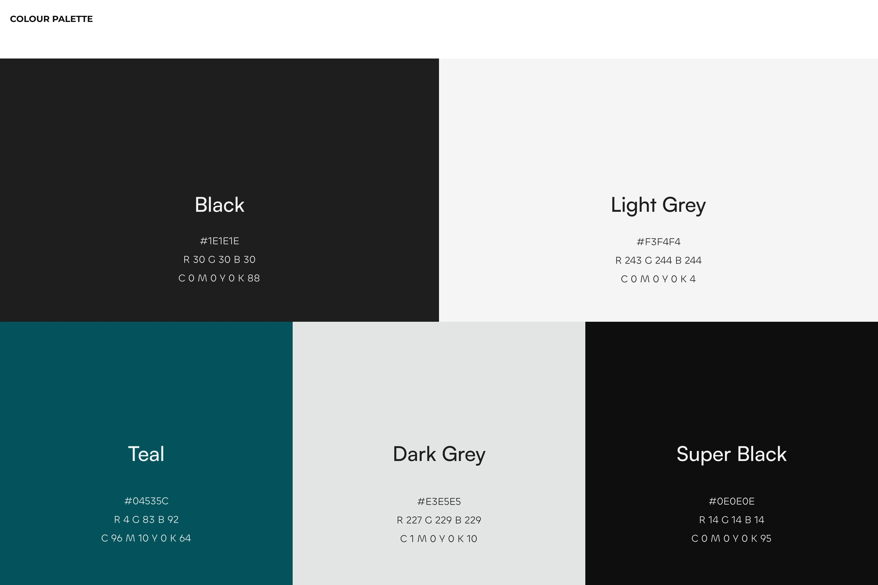
Task: Click hex code #0E0E0E
Action: click(x=732, y=501)
